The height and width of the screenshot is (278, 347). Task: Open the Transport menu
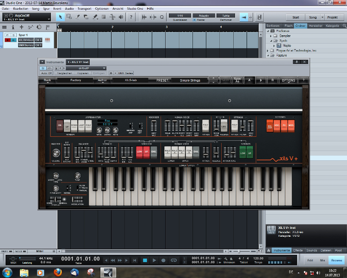tap(84, 9)
